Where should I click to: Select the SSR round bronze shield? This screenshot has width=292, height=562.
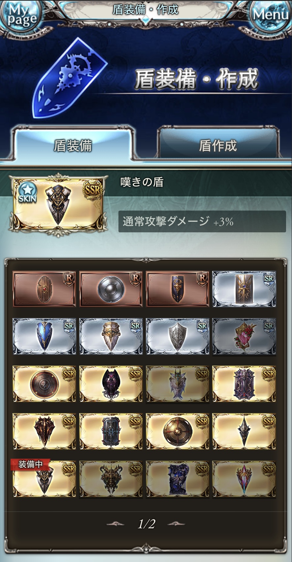(44, 384)
